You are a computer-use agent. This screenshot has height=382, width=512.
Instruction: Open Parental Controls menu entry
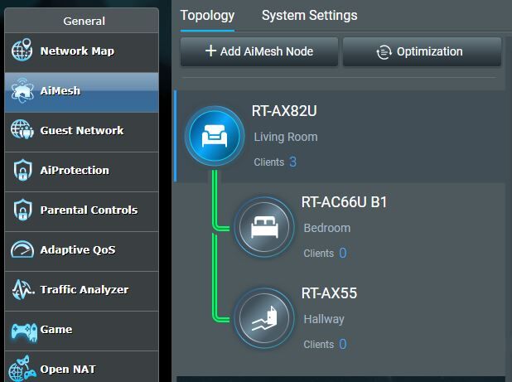click(82, 212)
